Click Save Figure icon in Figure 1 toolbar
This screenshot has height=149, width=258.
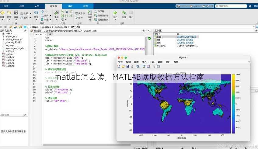click(128, 66)
